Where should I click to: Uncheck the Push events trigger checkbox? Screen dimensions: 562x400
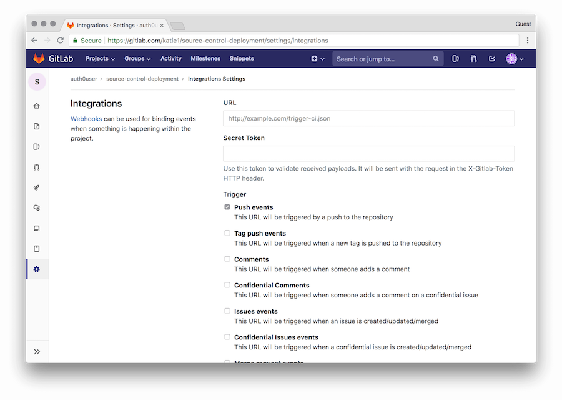point(227,207)
